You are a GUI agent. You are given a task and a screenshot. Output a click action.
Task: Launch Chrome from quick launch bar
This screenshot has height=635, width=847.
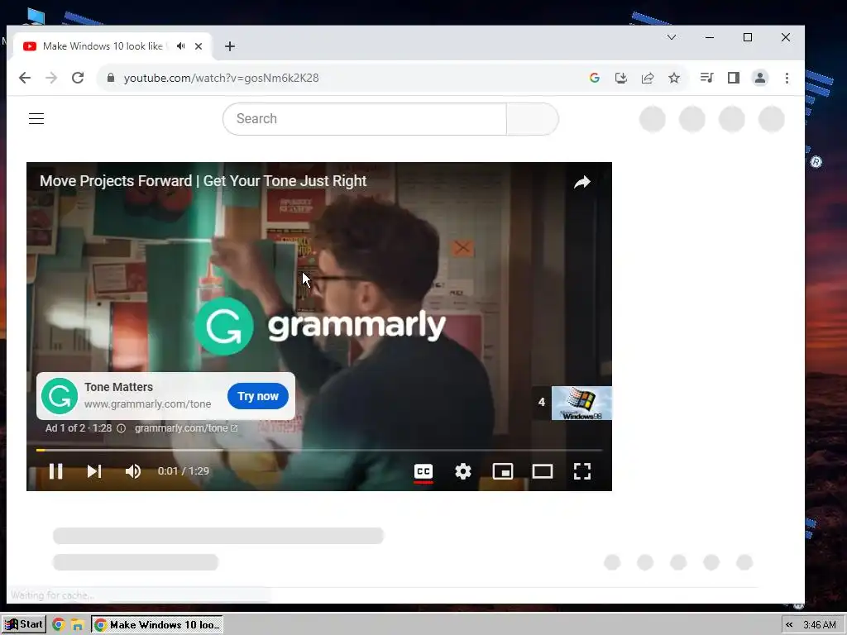point(59,625)
